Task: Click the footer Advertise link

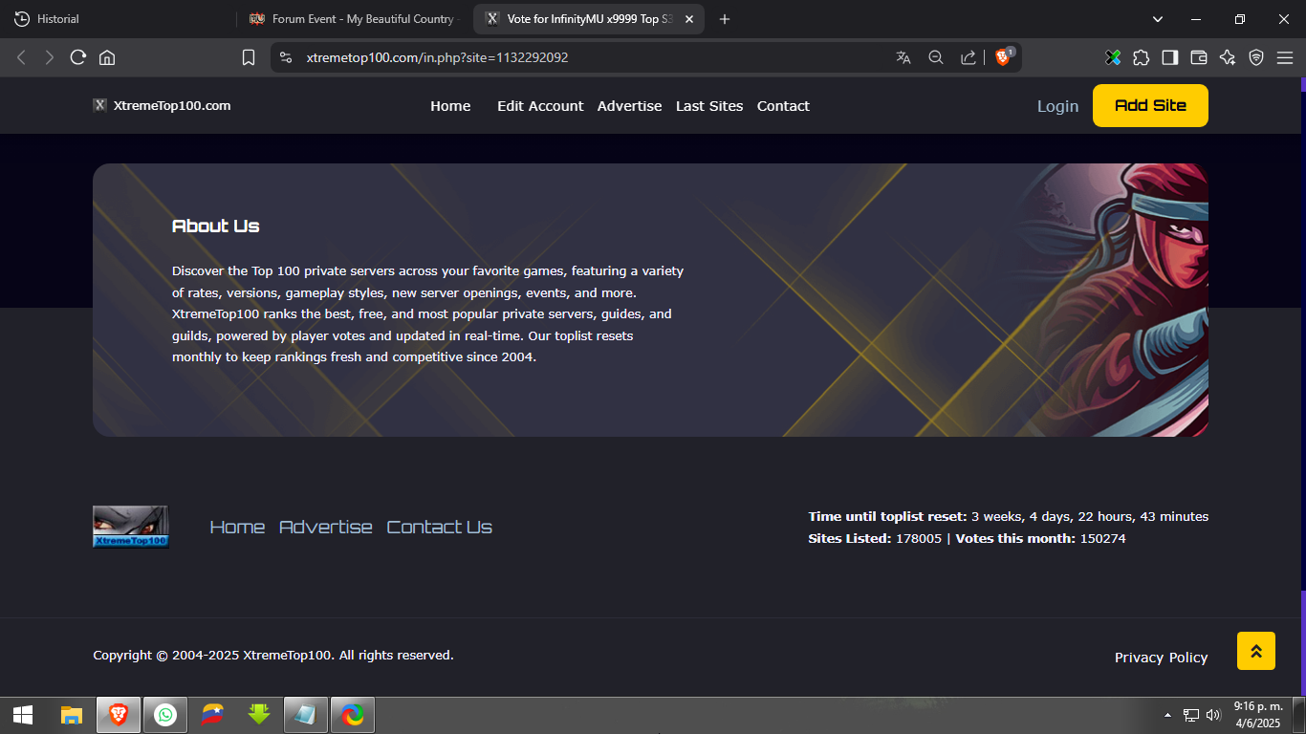Action: (x=326, y=527)
